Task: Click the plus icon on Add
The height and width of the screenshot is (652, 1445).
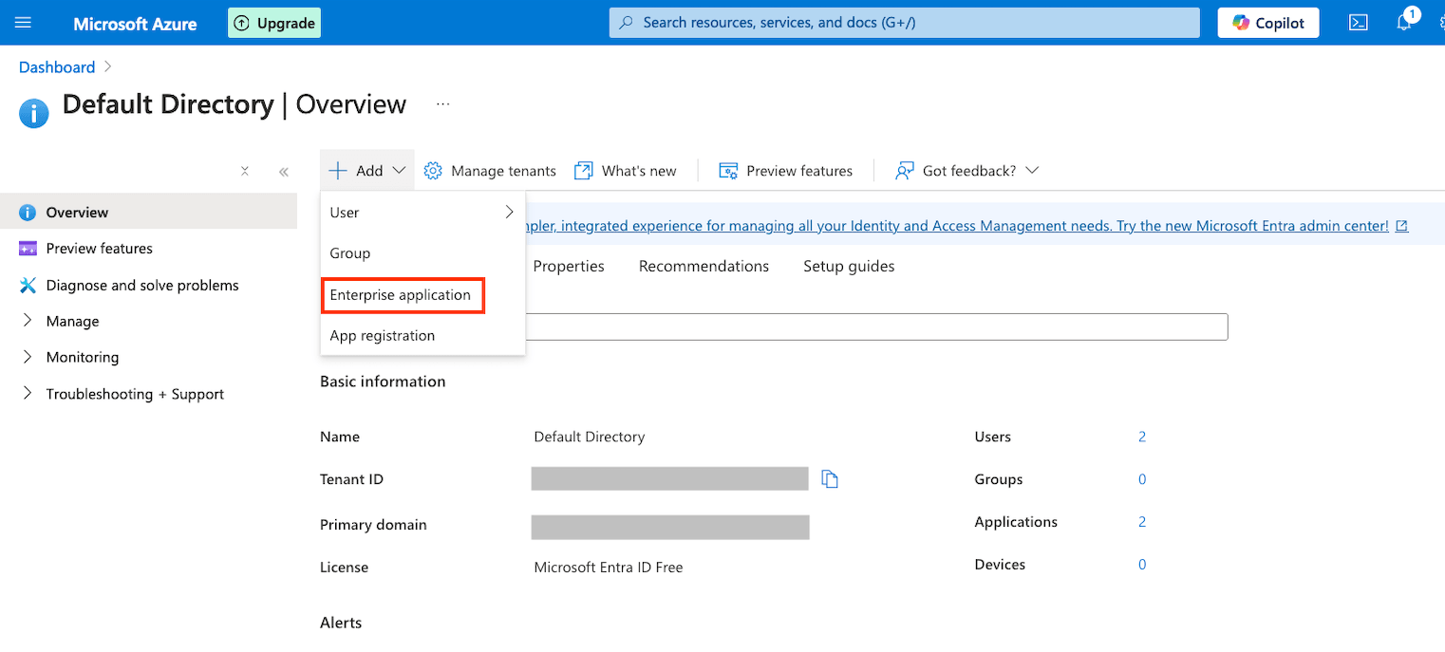Action: coord(338,171)
